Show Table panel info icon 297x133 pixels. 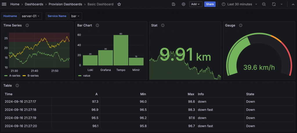coord(17,86)
